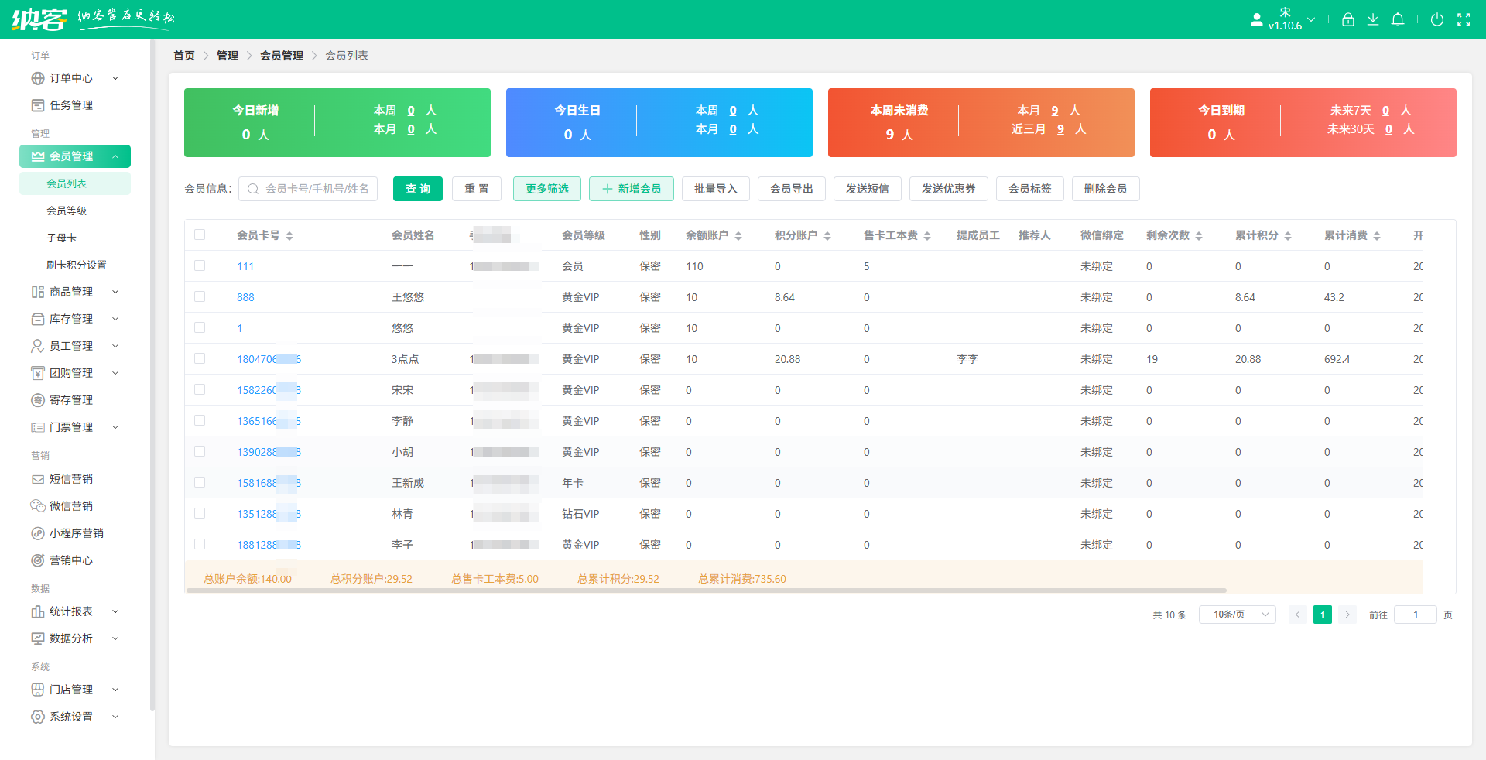The height and width of the screenshot is (760, 1486).
Task: Click the search magnifier icon in 会员信息 field
Action: tap(253, 189)
